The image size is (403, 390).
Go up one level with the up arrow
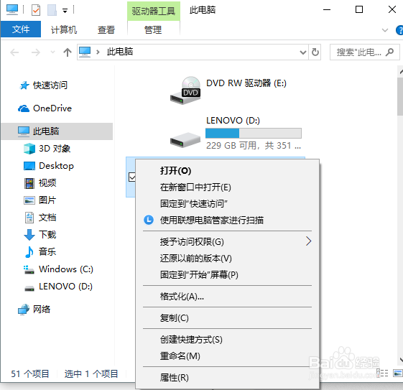(68, 52)
